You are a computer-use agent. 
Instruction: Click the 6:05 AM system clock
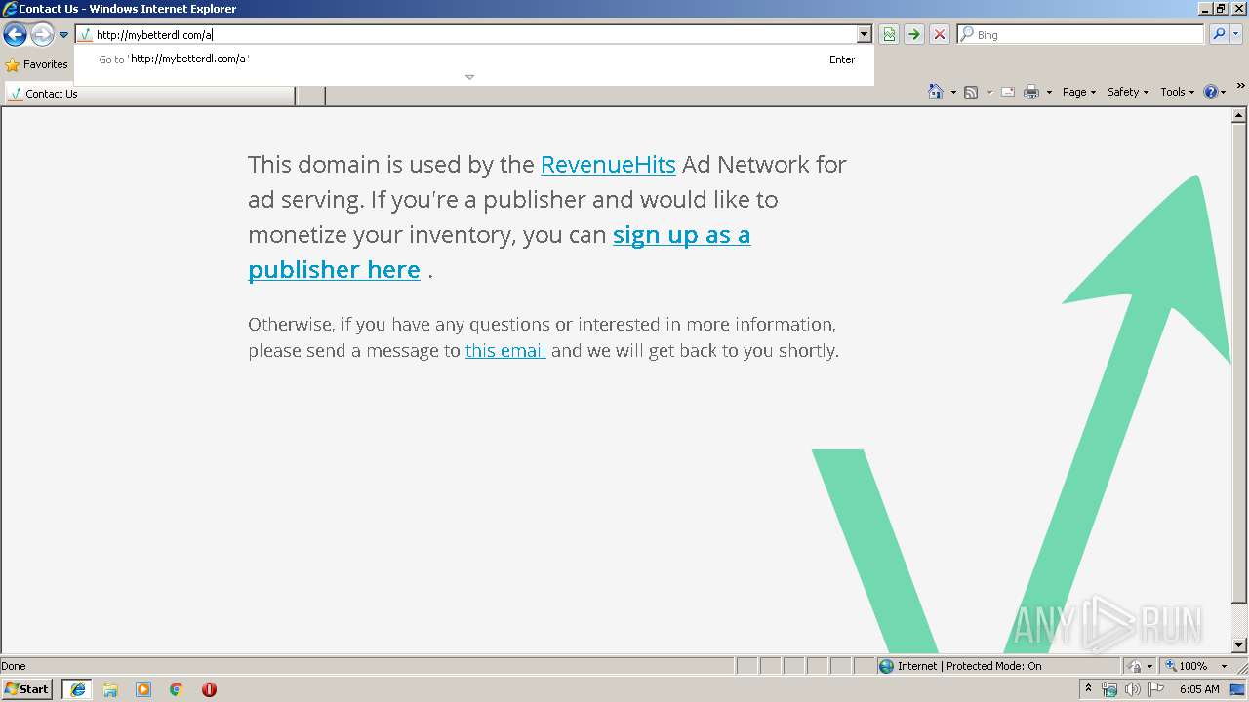coord(1199,689)
